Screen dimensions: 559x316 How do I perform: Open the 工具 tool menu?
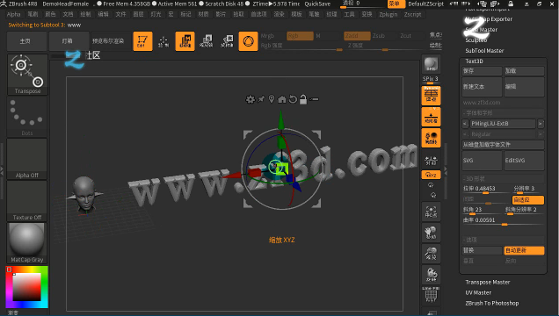click(x=349, y=14)
